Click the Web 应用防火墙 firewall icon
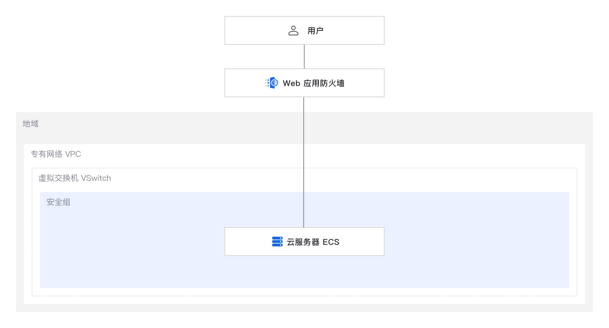 [272, 83]
